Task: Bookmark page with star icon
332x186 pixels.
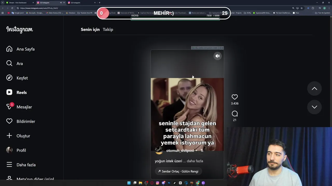Action: (x=302, y=8)
